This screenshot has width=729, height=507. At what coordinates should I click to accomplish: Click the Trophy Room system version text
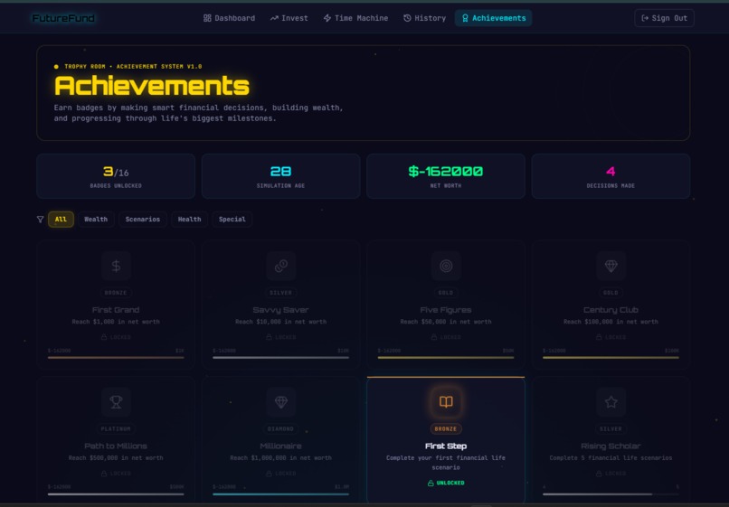tap(133, 67)
